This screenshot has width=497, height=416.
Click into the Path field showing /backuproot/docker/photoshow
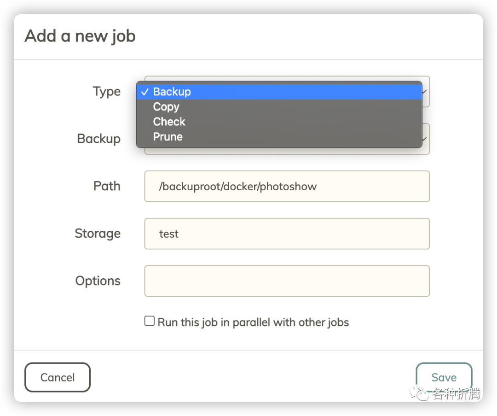click(x=287, y=186)
